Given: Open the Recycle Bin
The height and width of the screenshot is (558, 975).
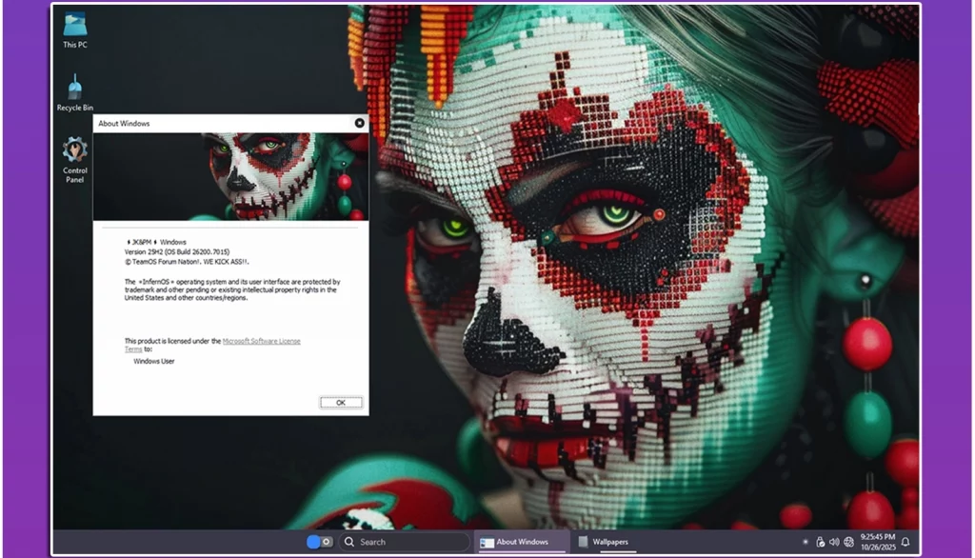Looking at the screenshot, I should tap(74, 90).
